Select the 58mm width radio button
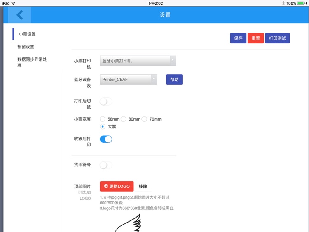This screenshot has height=232, width=309. pyautogui.click(x=103, y=119)
